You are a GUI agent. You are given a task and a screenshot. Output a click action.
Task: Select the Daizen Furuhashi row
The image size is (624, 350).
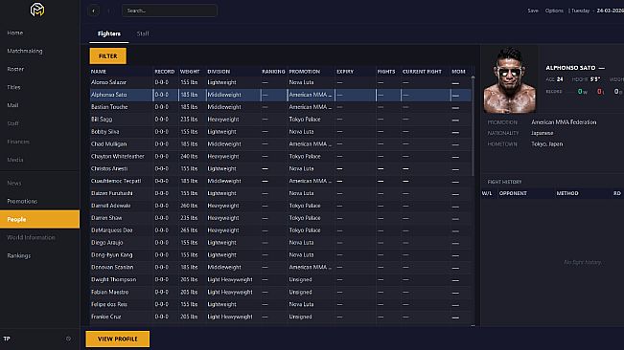coord(281,193)
